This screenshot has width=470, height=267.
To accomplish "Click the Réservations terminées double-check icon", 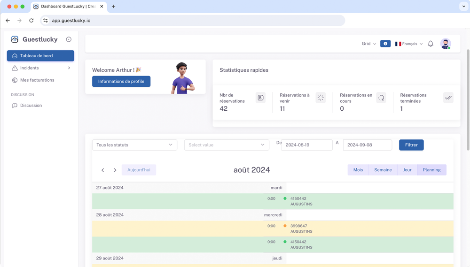I will 448,98.
